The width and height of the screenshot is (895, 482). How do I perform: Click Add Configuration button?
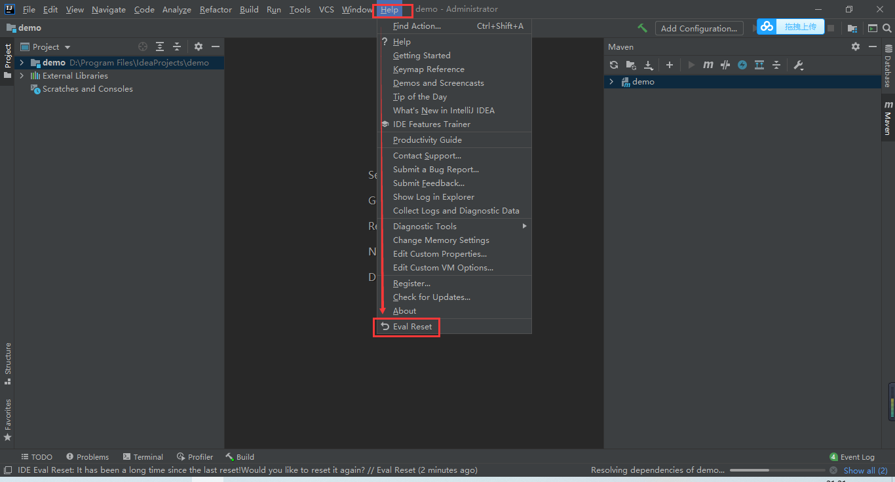pyautogui.click(x=699, y=28)
